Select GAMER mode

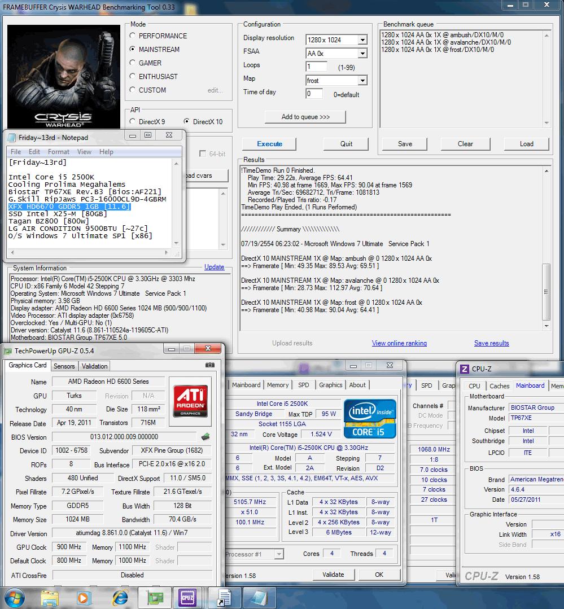(133, 63)
